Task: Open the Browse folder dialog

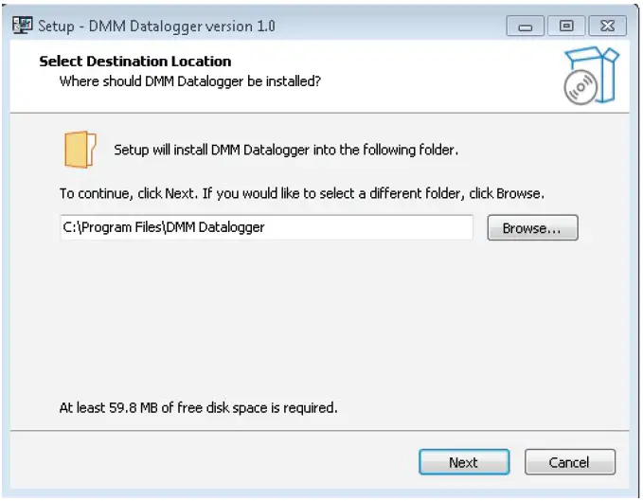Action: click(x=532, y=228)
